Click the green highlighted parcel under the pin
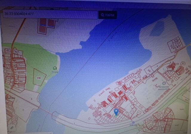 [x=116, y=116]
